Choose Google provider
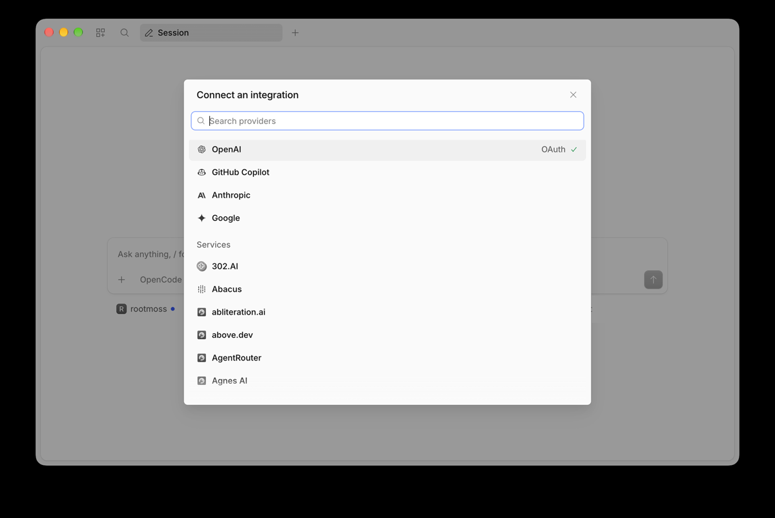 coord(387,218)
